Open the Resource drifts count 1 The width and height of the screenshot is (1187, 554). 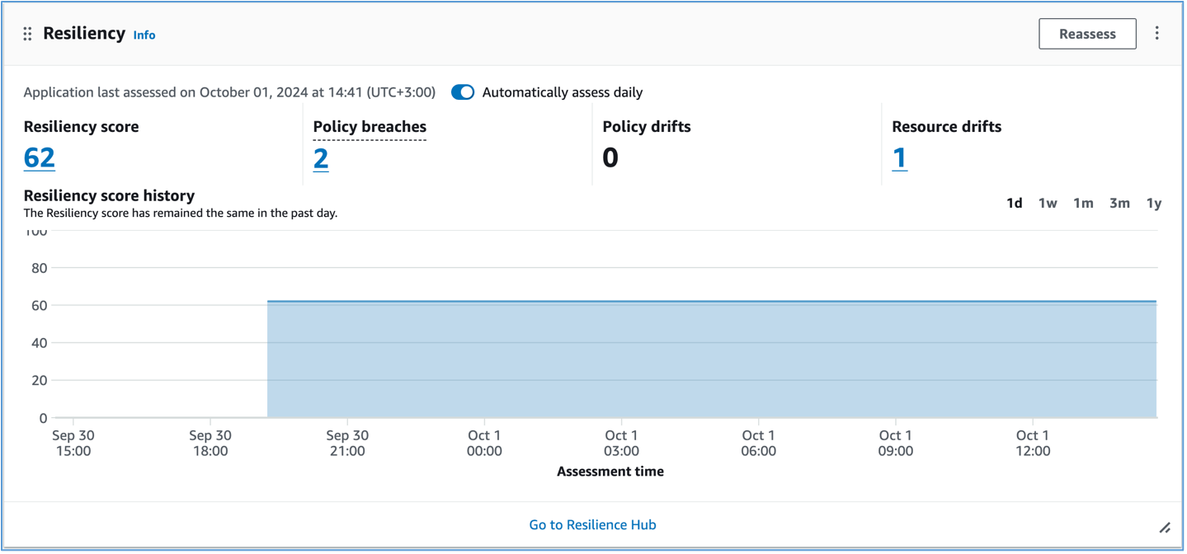(x=899, y=157)
